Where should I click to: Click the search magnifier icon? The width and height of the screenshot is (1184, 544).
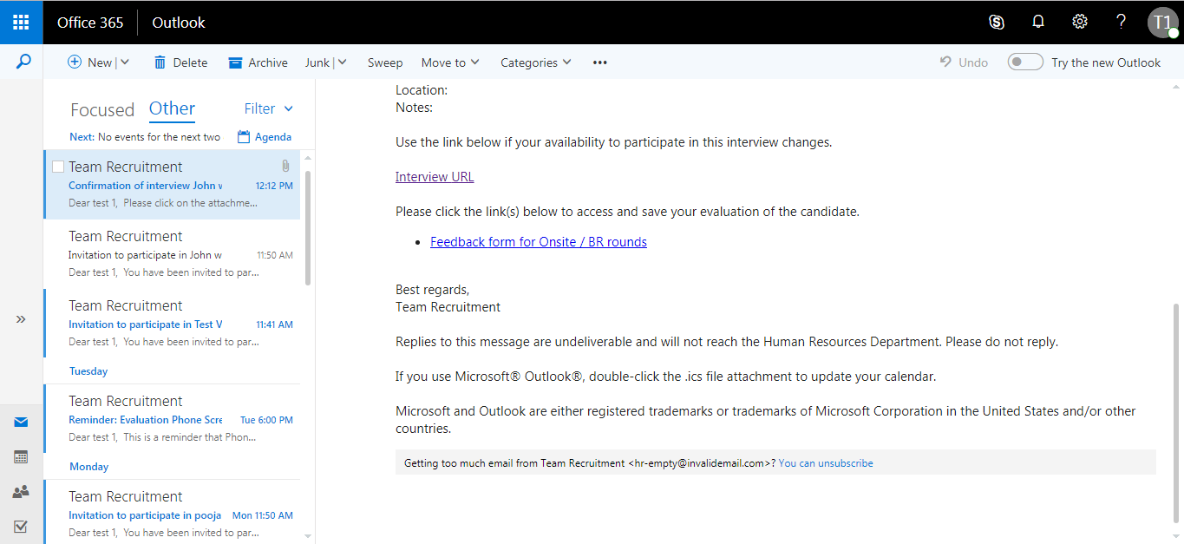click(23, 62)
